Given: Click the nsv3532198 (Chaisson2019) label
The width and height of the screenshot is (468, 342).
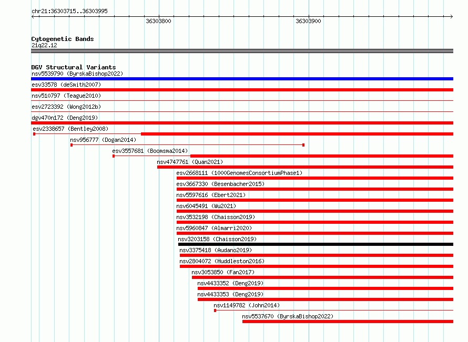Looking at the screenshot, I should 216,217.
